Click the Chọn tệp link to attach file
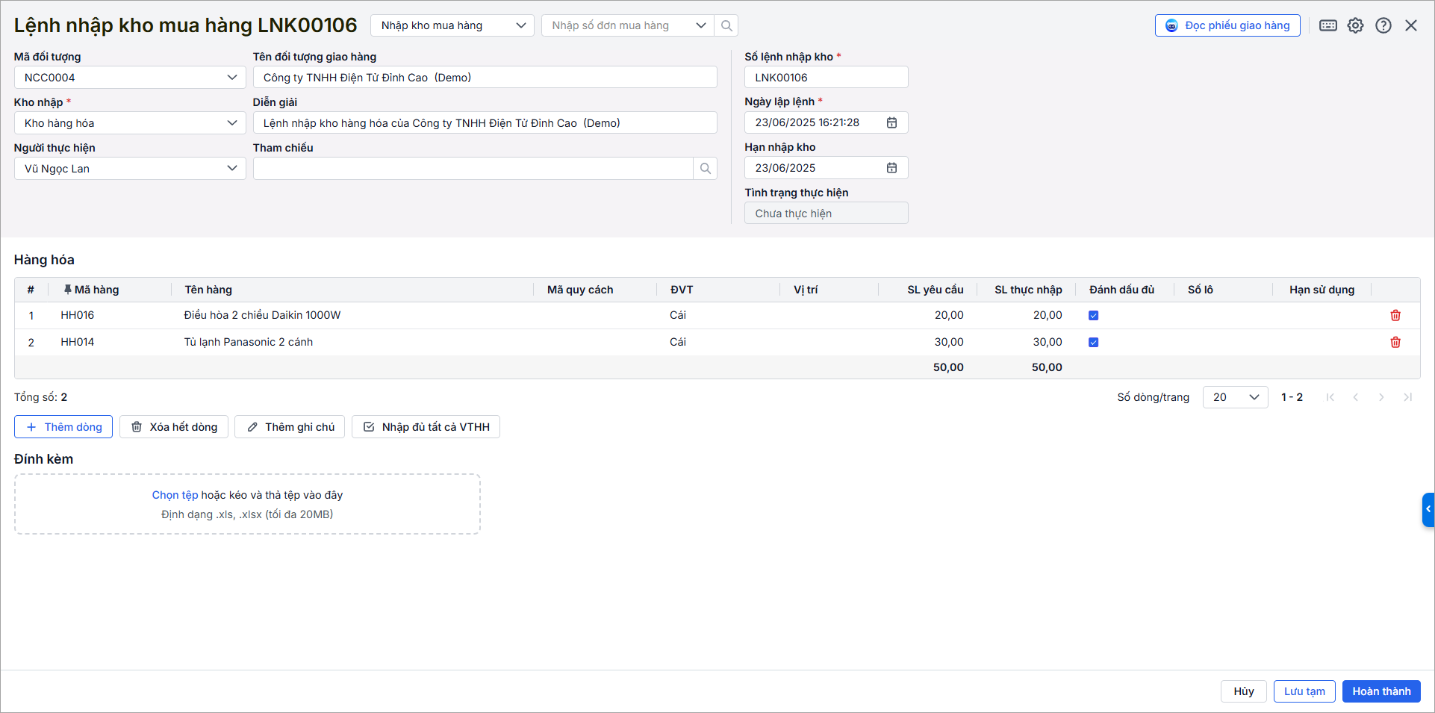 pyautogui.click(x=175, y=495)
